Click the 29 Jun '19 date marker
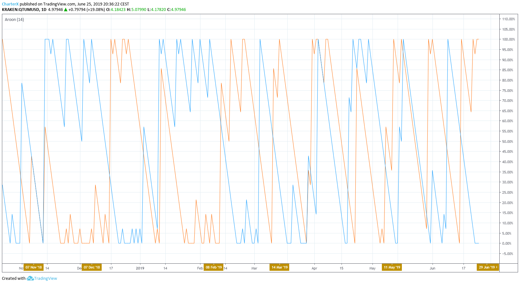The height and width of the screenshot is (284, 520). pos(487,267)
